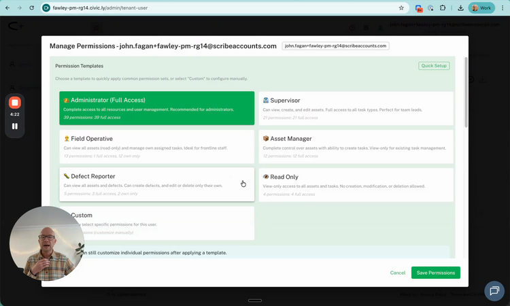This screenshot has width=510, height=306.
Task: Select the Custom permissions template
Action: (157, 224)
